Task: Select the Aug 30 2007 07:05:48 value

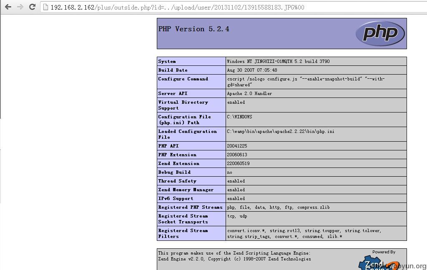Action: [x=252, y=70]
